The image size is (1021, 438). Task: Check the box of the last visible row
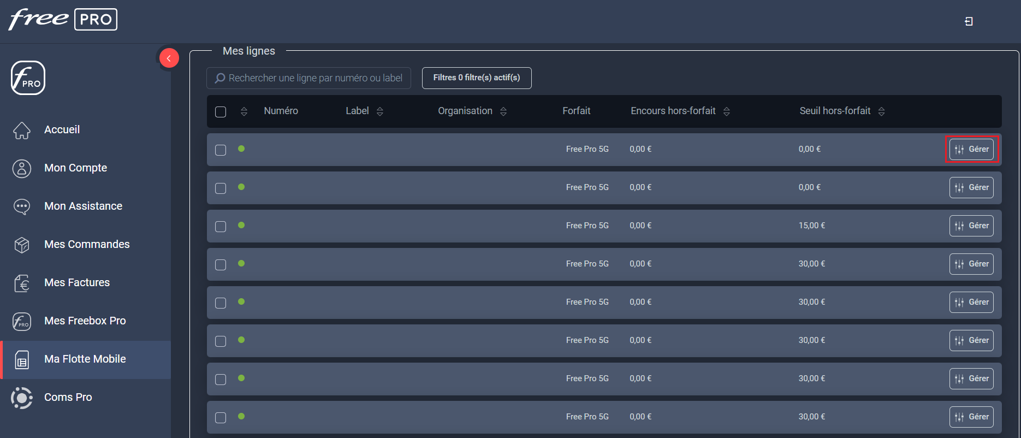[x=221, y=418]
